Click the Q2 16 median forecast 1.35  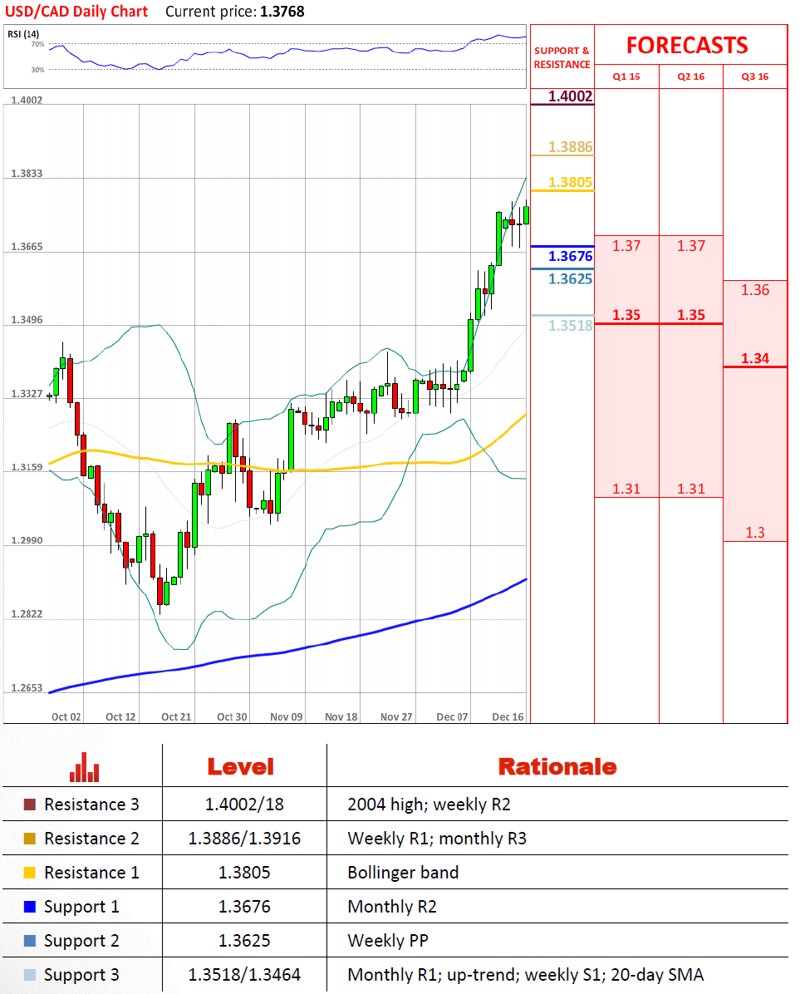(691, 315)
